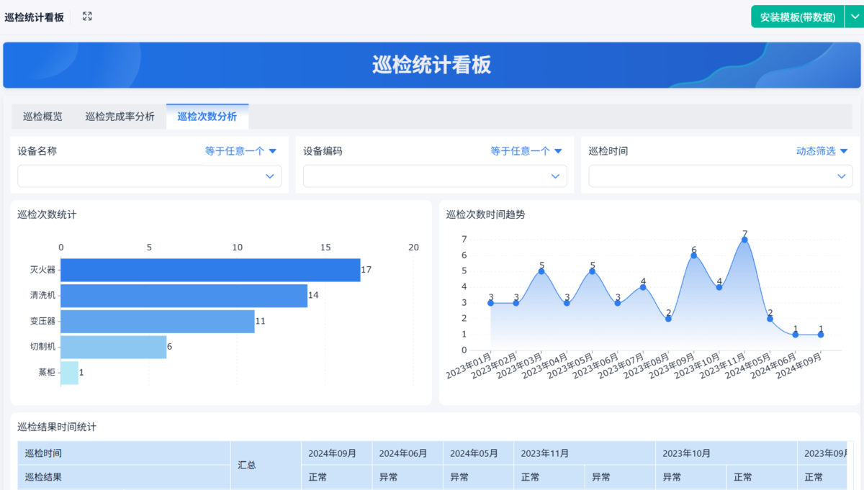Viewport: 864px width, 490px height.
Task: Click the 切制机 bar with value 6
Action: click(113, 346)
